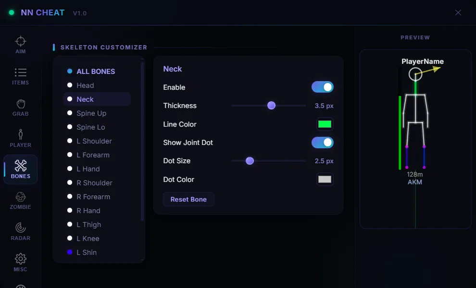Click the Thickness slider handle

click(271, 105)
